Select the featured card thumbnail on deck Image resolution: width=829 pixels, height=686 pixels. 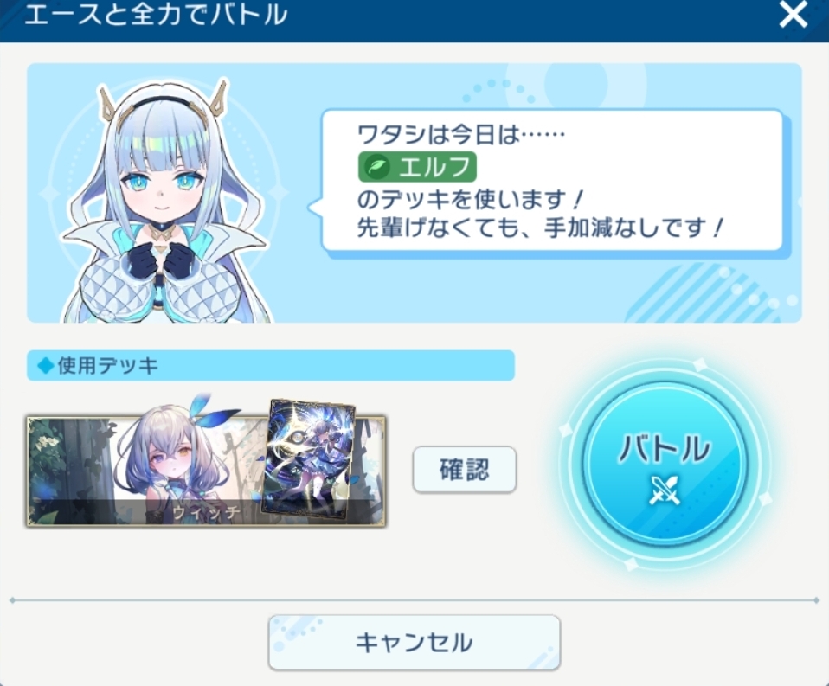coord(308,460)
